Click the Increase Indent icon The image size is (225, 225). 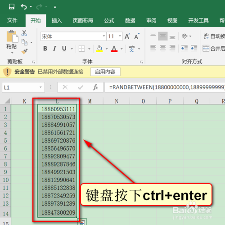194,48
